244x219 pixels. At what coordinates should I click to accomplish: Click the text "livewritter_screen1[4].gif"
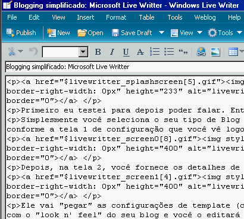pos(130,177)
